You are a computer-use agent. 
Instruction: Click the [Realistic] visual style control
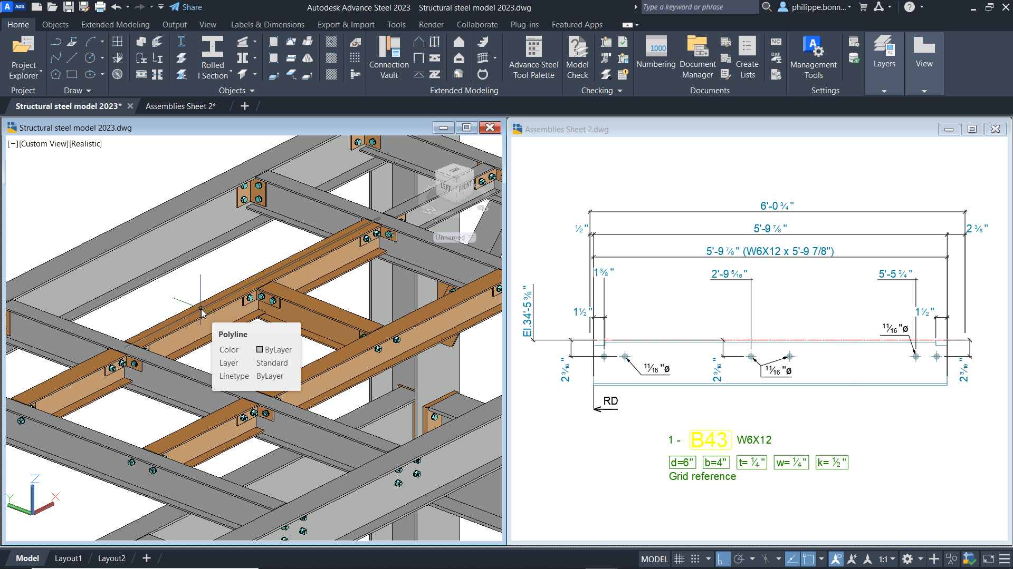85,144
